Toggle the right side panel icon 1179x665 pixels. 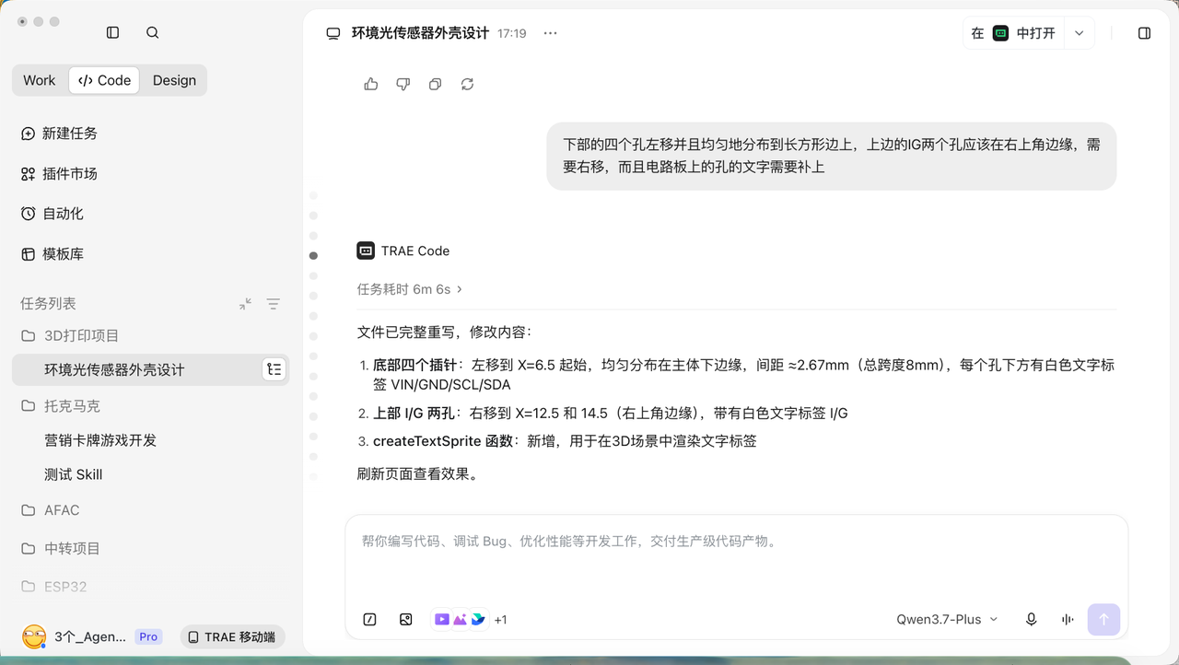pos(1144,33)
